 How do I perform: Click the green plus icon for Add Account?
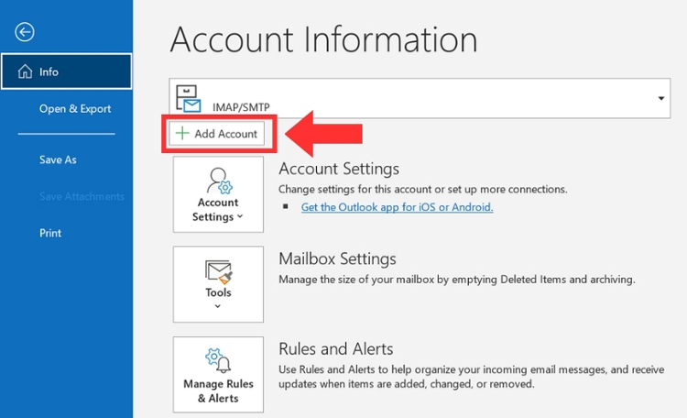(182, 134)
